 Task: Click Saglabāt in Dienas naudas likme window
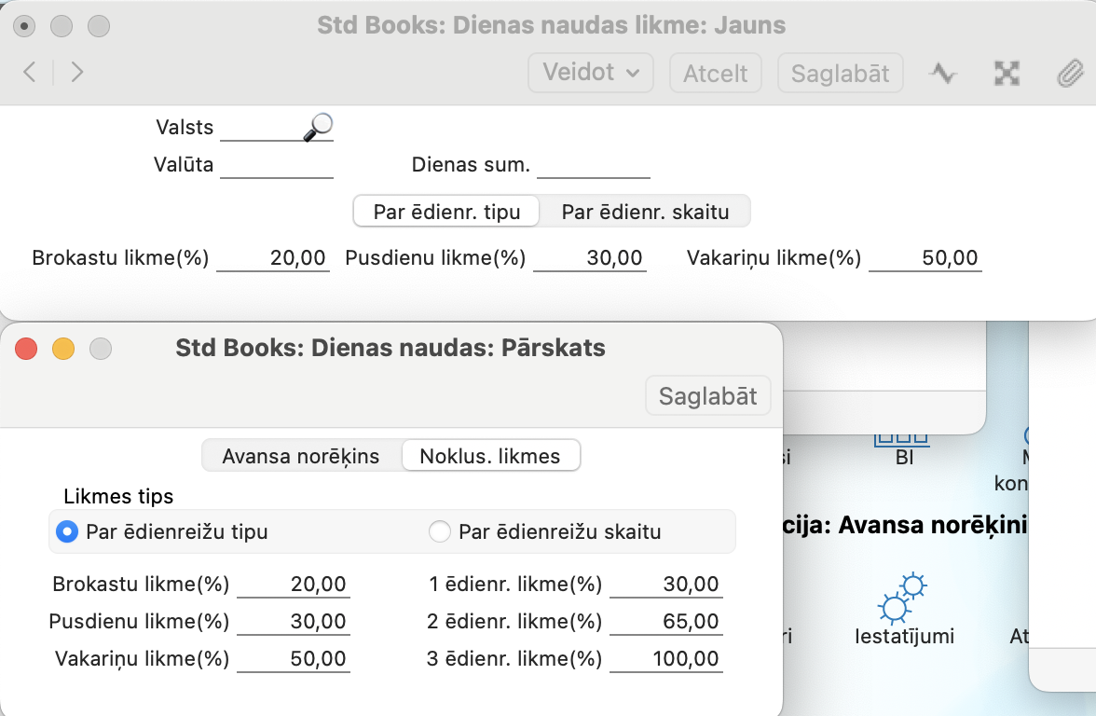click(841, 73)
